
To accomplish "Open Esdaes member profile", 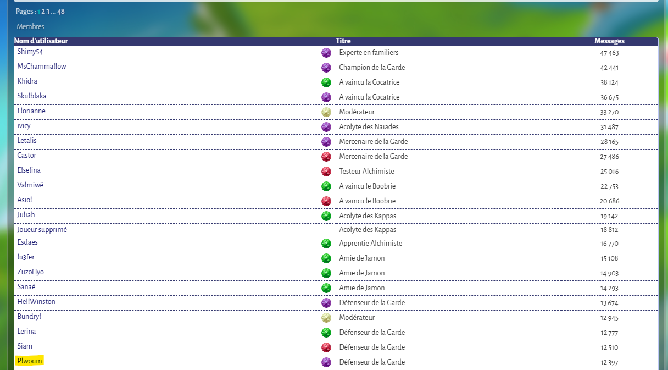I will pyautogui.click(x=27, y=242).
